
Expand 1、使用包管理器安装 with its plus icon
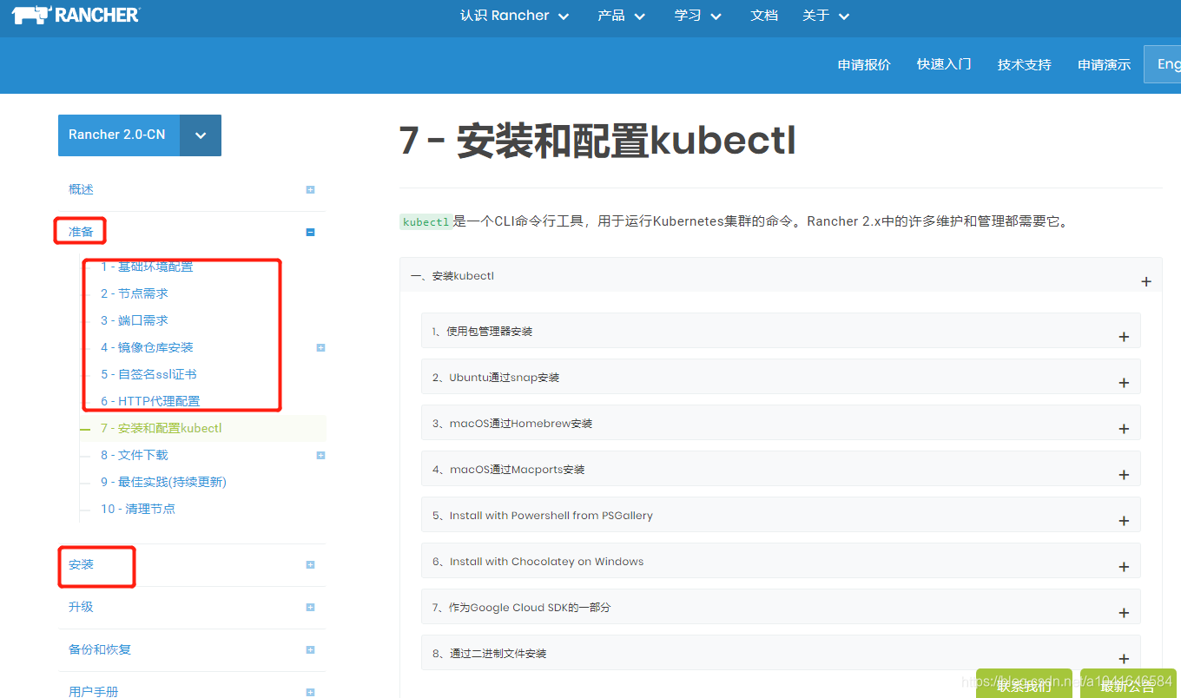(1124, 337)
